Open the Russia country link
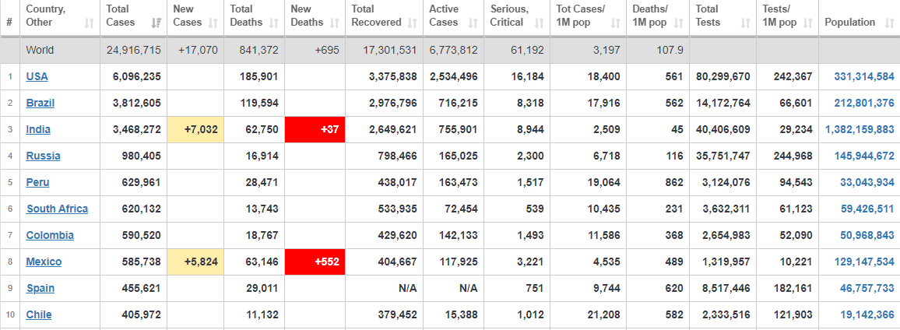900x330 pixels. click(43, 156)
